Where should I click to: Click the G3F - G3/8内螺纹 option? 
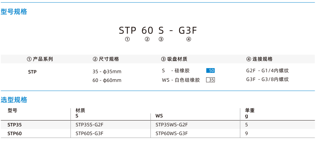[267, 79]
